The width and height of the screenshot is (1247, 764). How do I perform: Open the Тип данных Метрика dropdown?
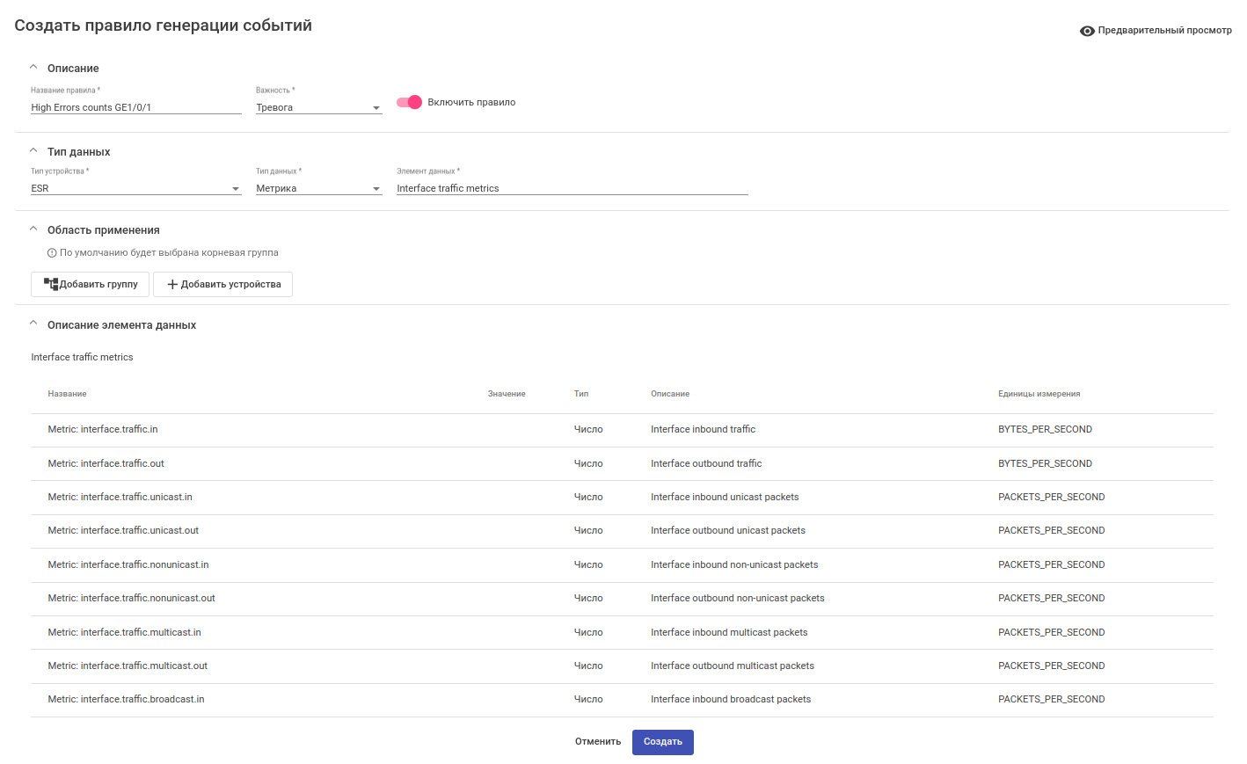(x=318, y=188)
